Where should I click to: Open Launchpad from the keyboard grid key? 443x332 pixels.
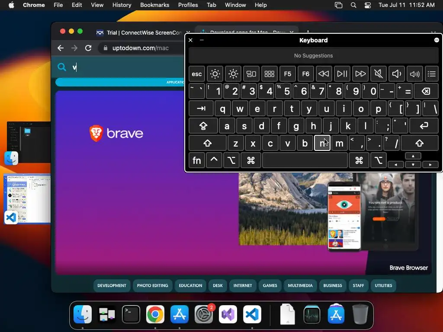(269, 74)
